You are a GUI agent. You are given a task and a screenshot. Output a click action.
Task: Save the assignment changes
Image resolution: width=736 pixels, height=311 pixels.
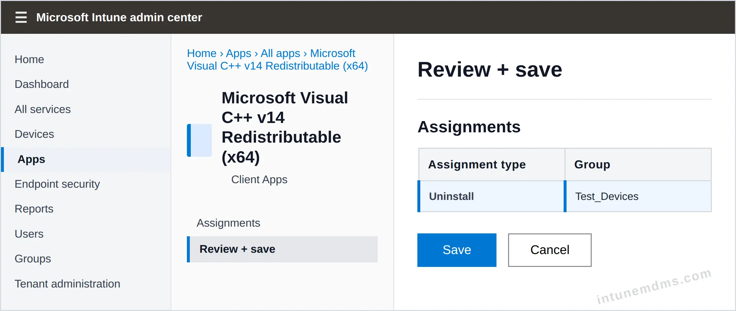click(x=457, y=250)
